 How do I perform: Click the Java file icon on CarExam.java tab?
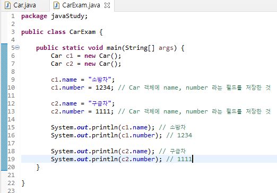click(x=56, y=5)
